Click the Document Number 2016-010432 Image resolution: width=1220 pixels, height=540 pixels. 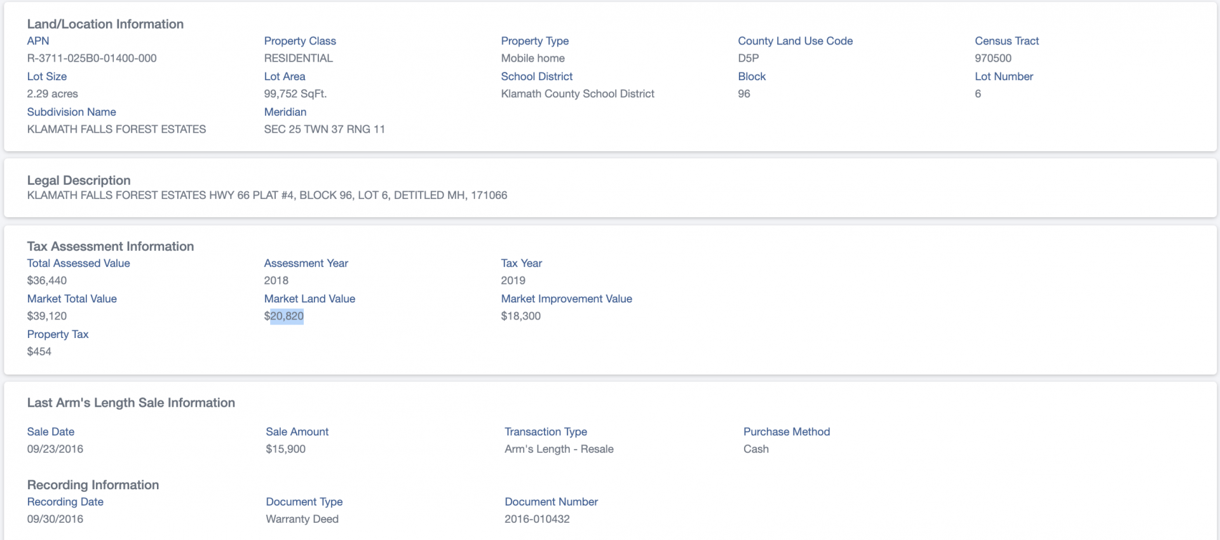[537, 519]
